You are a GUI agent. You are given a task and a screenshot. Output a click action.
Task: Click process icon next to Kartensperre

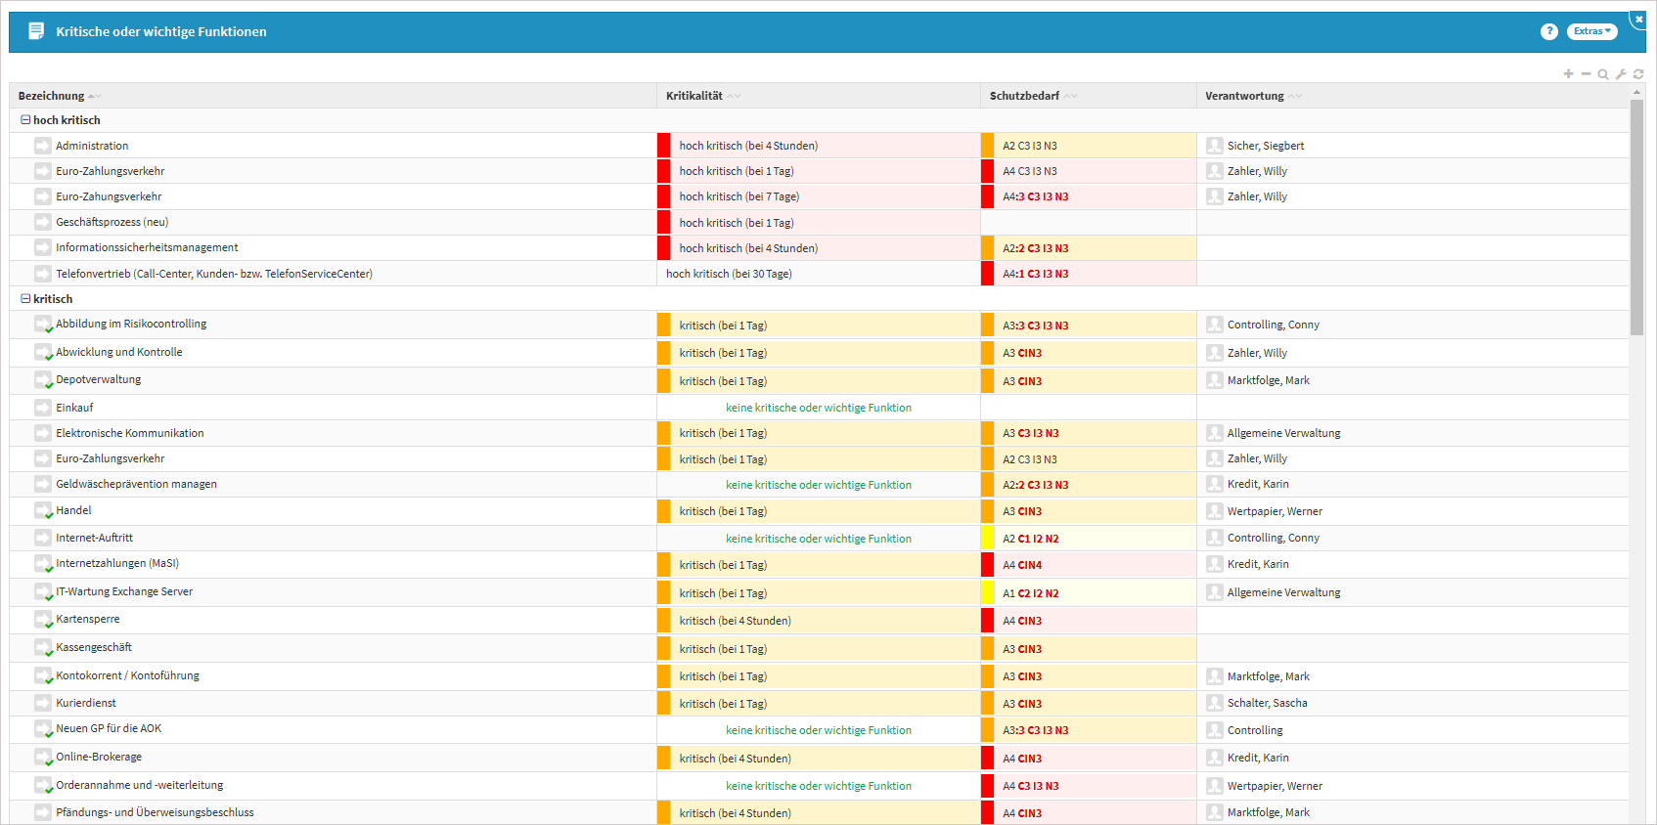click(x=42, y=620)
